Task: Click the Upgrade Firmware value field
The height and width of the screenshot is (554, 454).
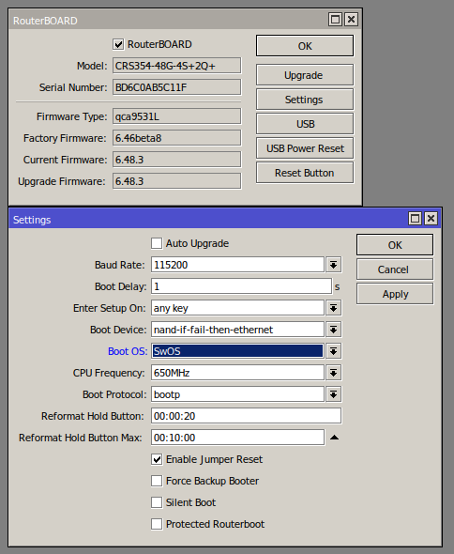Action: click(177, 181)
